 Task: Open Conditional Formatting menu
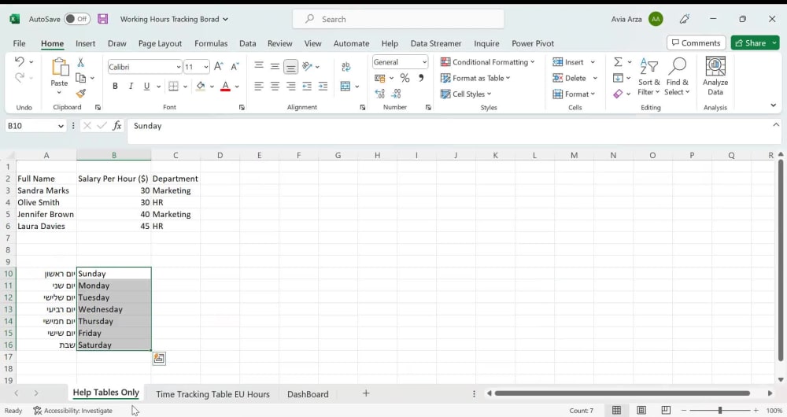(x=487, y=61)
